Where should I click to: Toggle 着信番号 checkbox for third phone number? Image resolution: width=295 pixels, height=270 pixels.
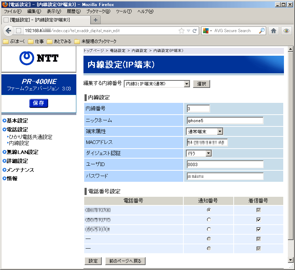pos(259,229)
